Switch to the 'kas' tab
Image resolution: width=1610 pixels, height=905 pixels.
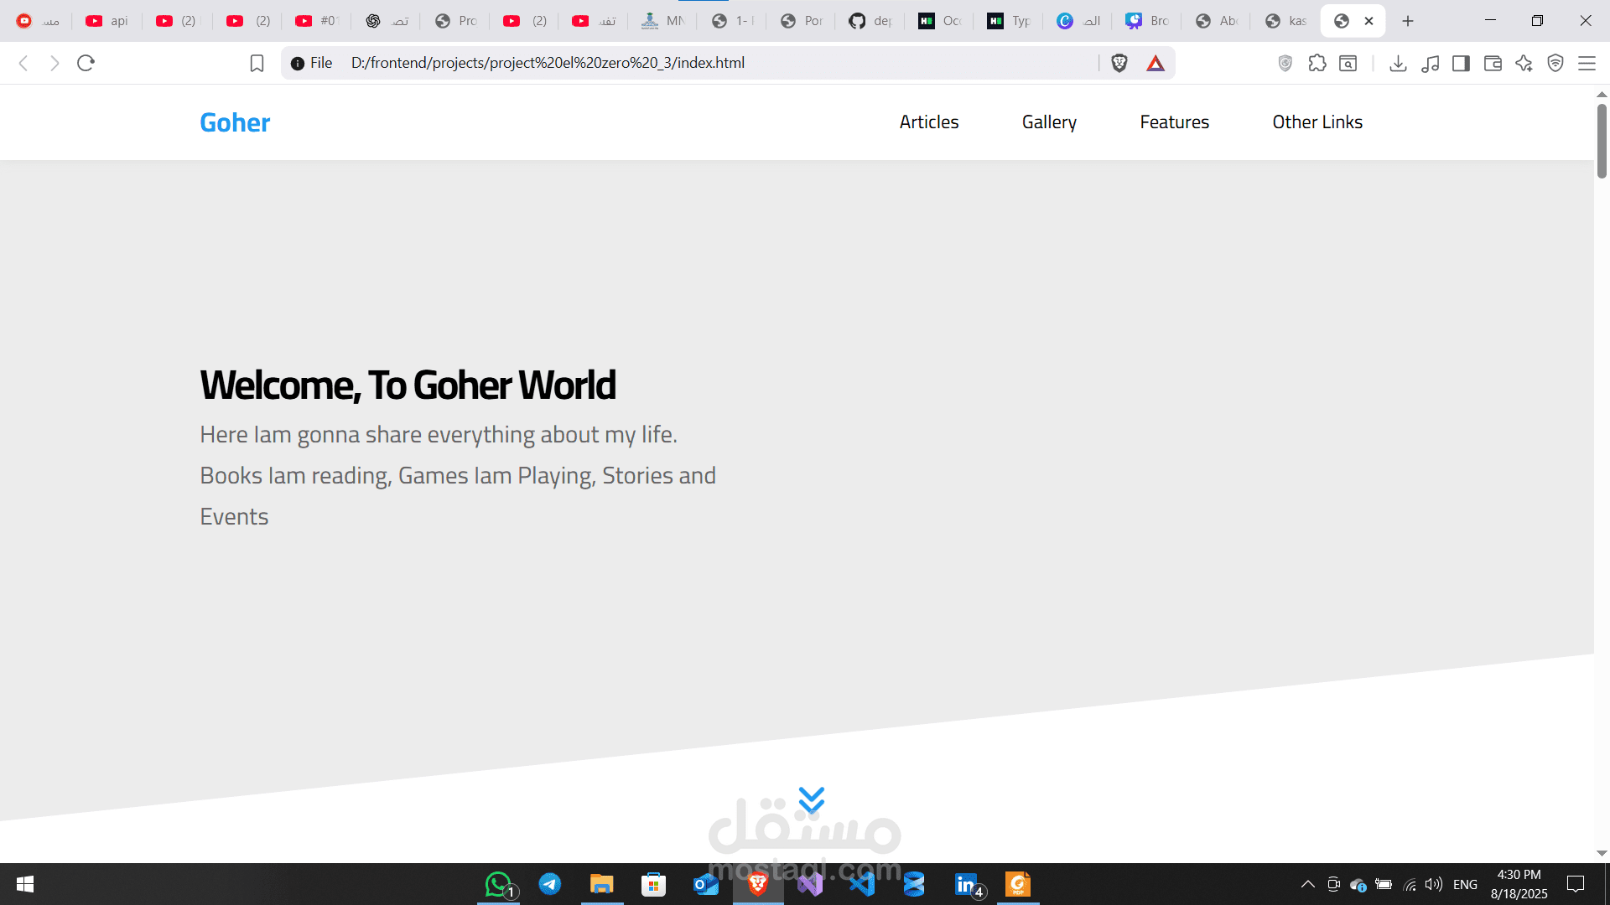click(1285, 21)
